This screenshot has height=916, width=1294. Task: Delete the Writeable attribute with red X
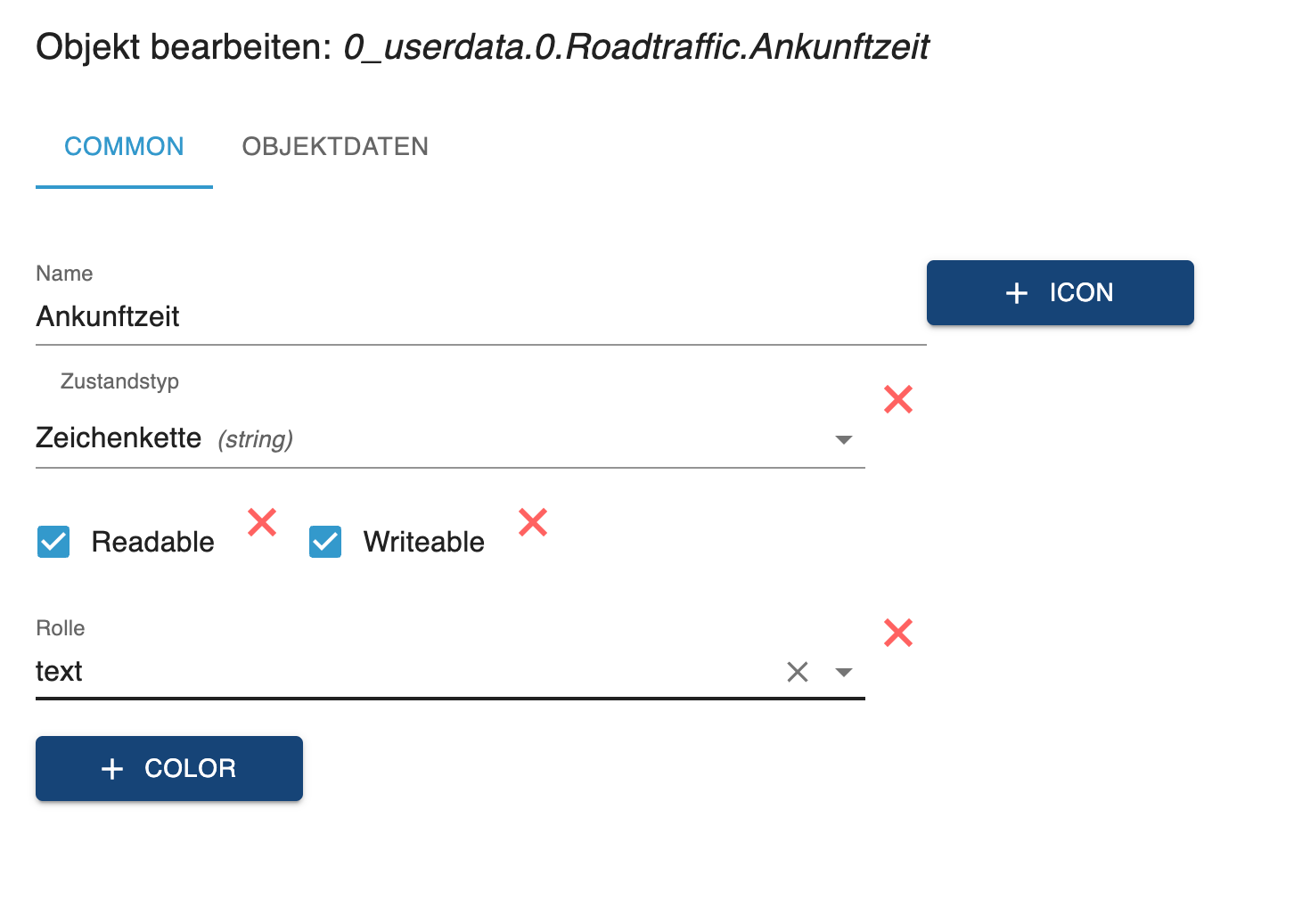[x=533, y=522]
